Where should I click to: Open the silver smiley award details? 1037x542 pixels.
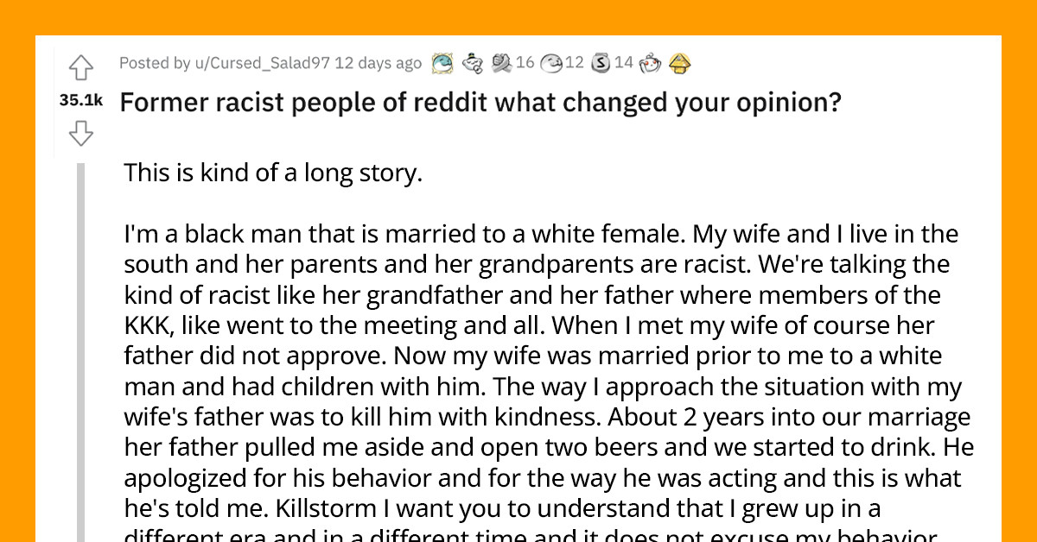pyautogui.click(x=551, y=63)
